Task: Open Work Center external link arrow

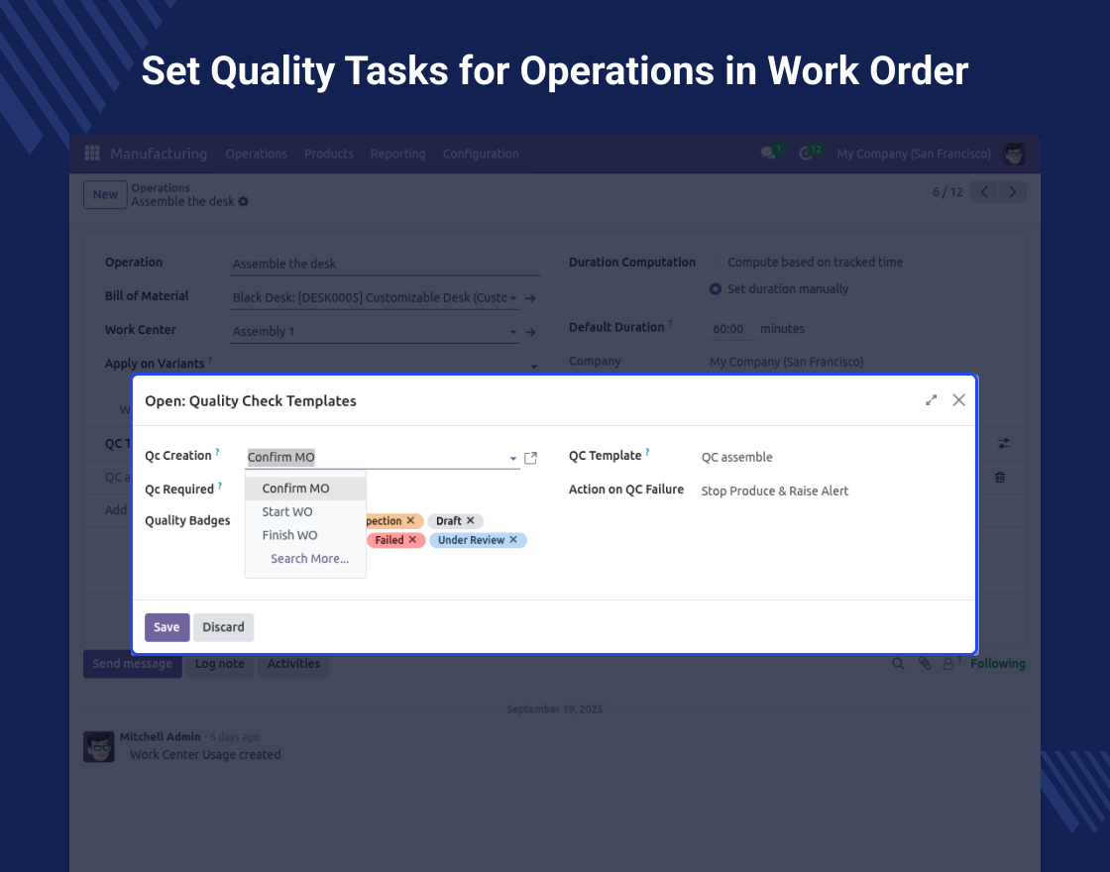Action: [530, 332]
